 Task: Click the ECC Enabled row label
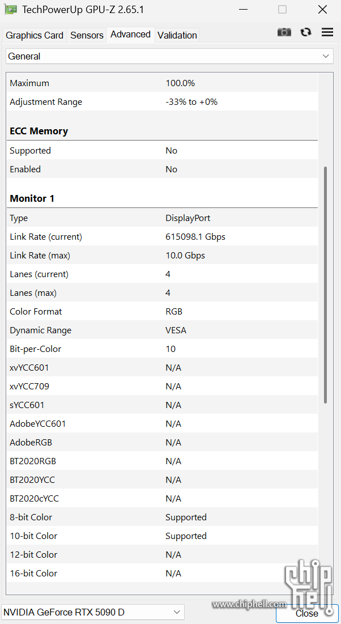pos(25,169)
